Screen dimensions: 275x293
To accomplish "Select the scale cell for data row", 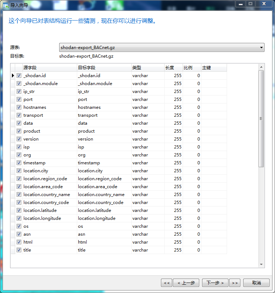I will click(192, 123).
